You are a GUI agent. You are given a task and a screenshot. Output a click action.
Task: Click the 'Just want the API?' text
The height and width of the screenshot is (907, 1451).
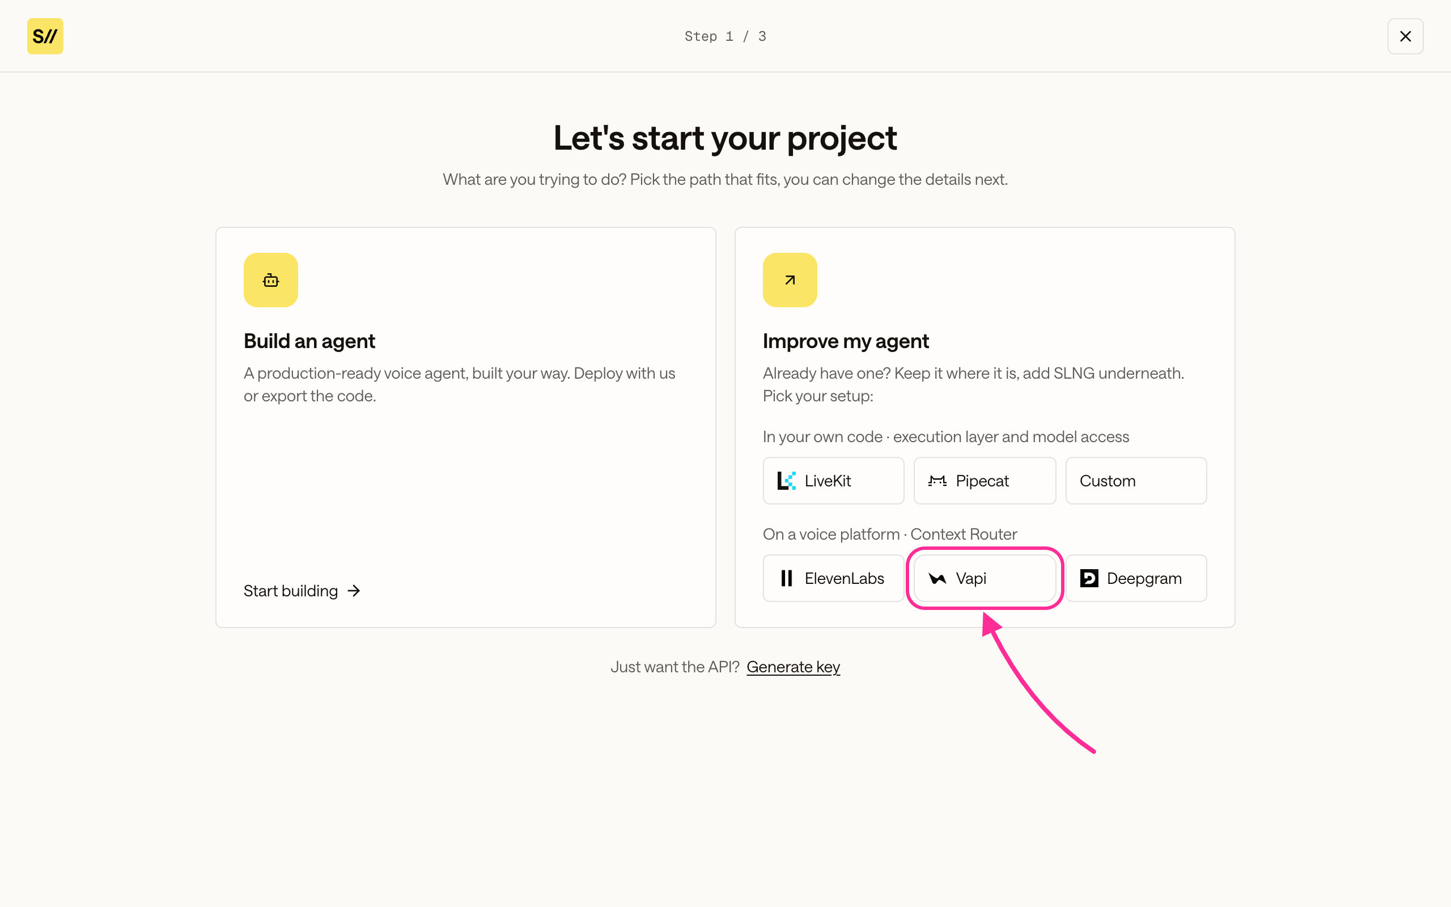click(674, 667)
